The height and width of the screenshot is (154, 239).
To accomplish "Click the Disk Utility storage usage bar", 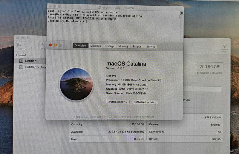I will coord(202,89).
